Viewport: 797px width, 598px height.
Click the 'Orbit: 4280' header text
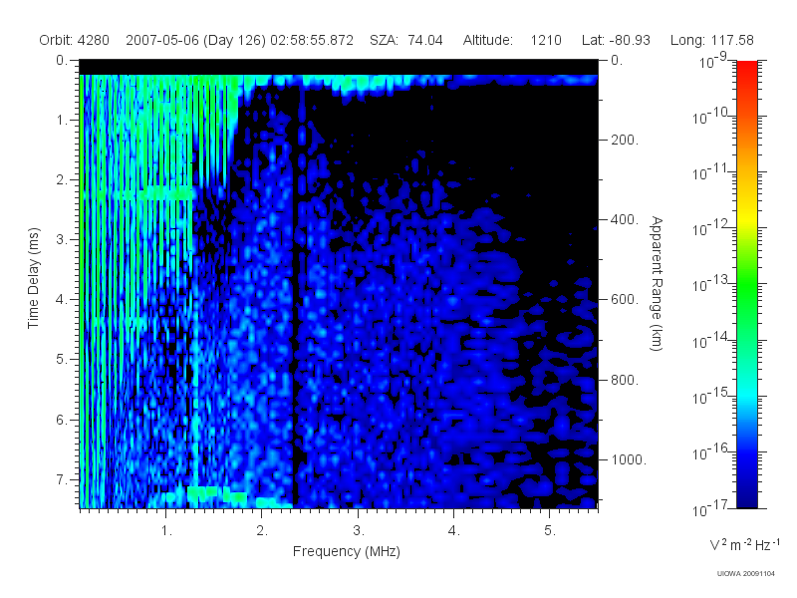pos(74,40)
